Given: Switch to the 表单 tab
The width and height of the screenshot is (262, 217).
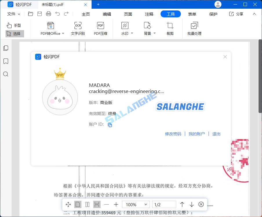Looking at the screenshot, I should (x=192, y=14).
